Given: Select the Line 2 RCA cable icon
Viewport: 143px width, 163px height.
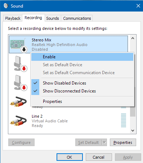Looking at the screenshot, I should [18, 121].
